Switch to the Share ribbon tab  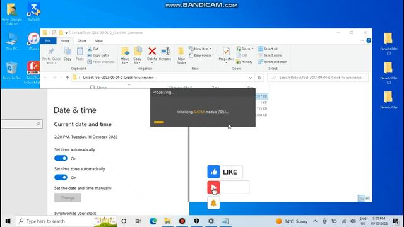82,40
